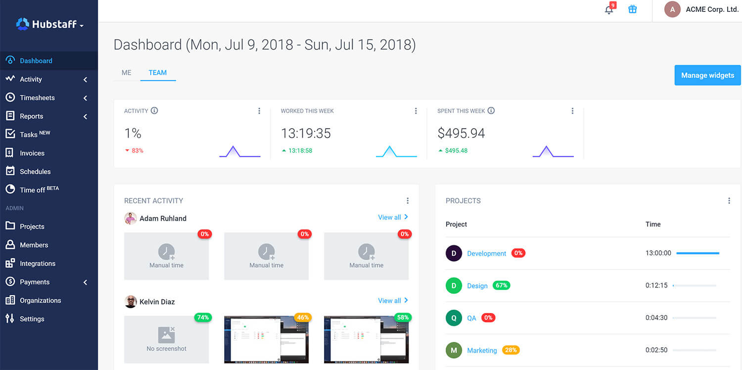This screenshot has width=742, height=370.
Task: Open Kelvin Diaz's 58% screenshot thumbnail
Action: (x=366, y=339)
